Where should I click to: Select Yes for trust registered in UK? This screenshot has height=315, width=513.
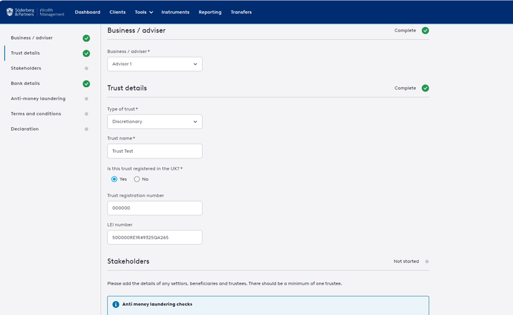click(114, 179)
